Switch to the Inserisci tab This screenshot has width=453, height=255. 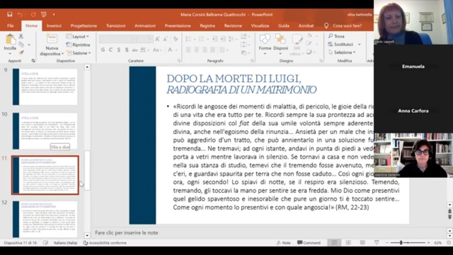point(54,26)
